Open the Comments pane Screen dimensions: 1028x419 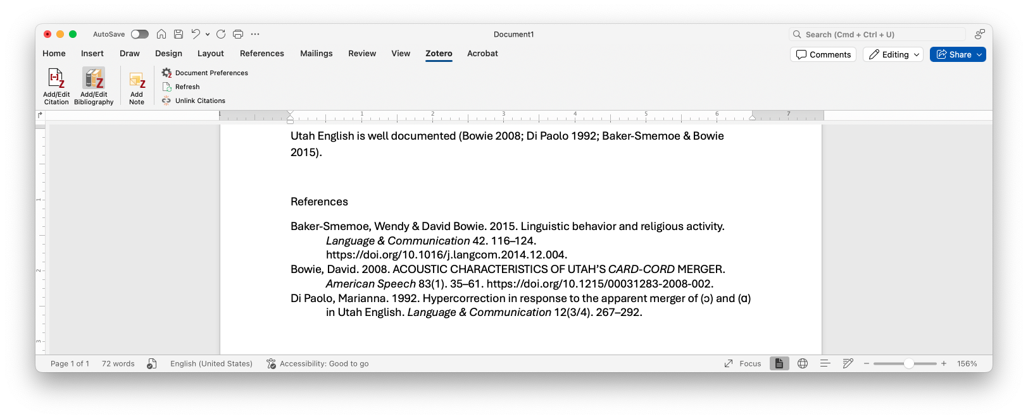(823, 55)
